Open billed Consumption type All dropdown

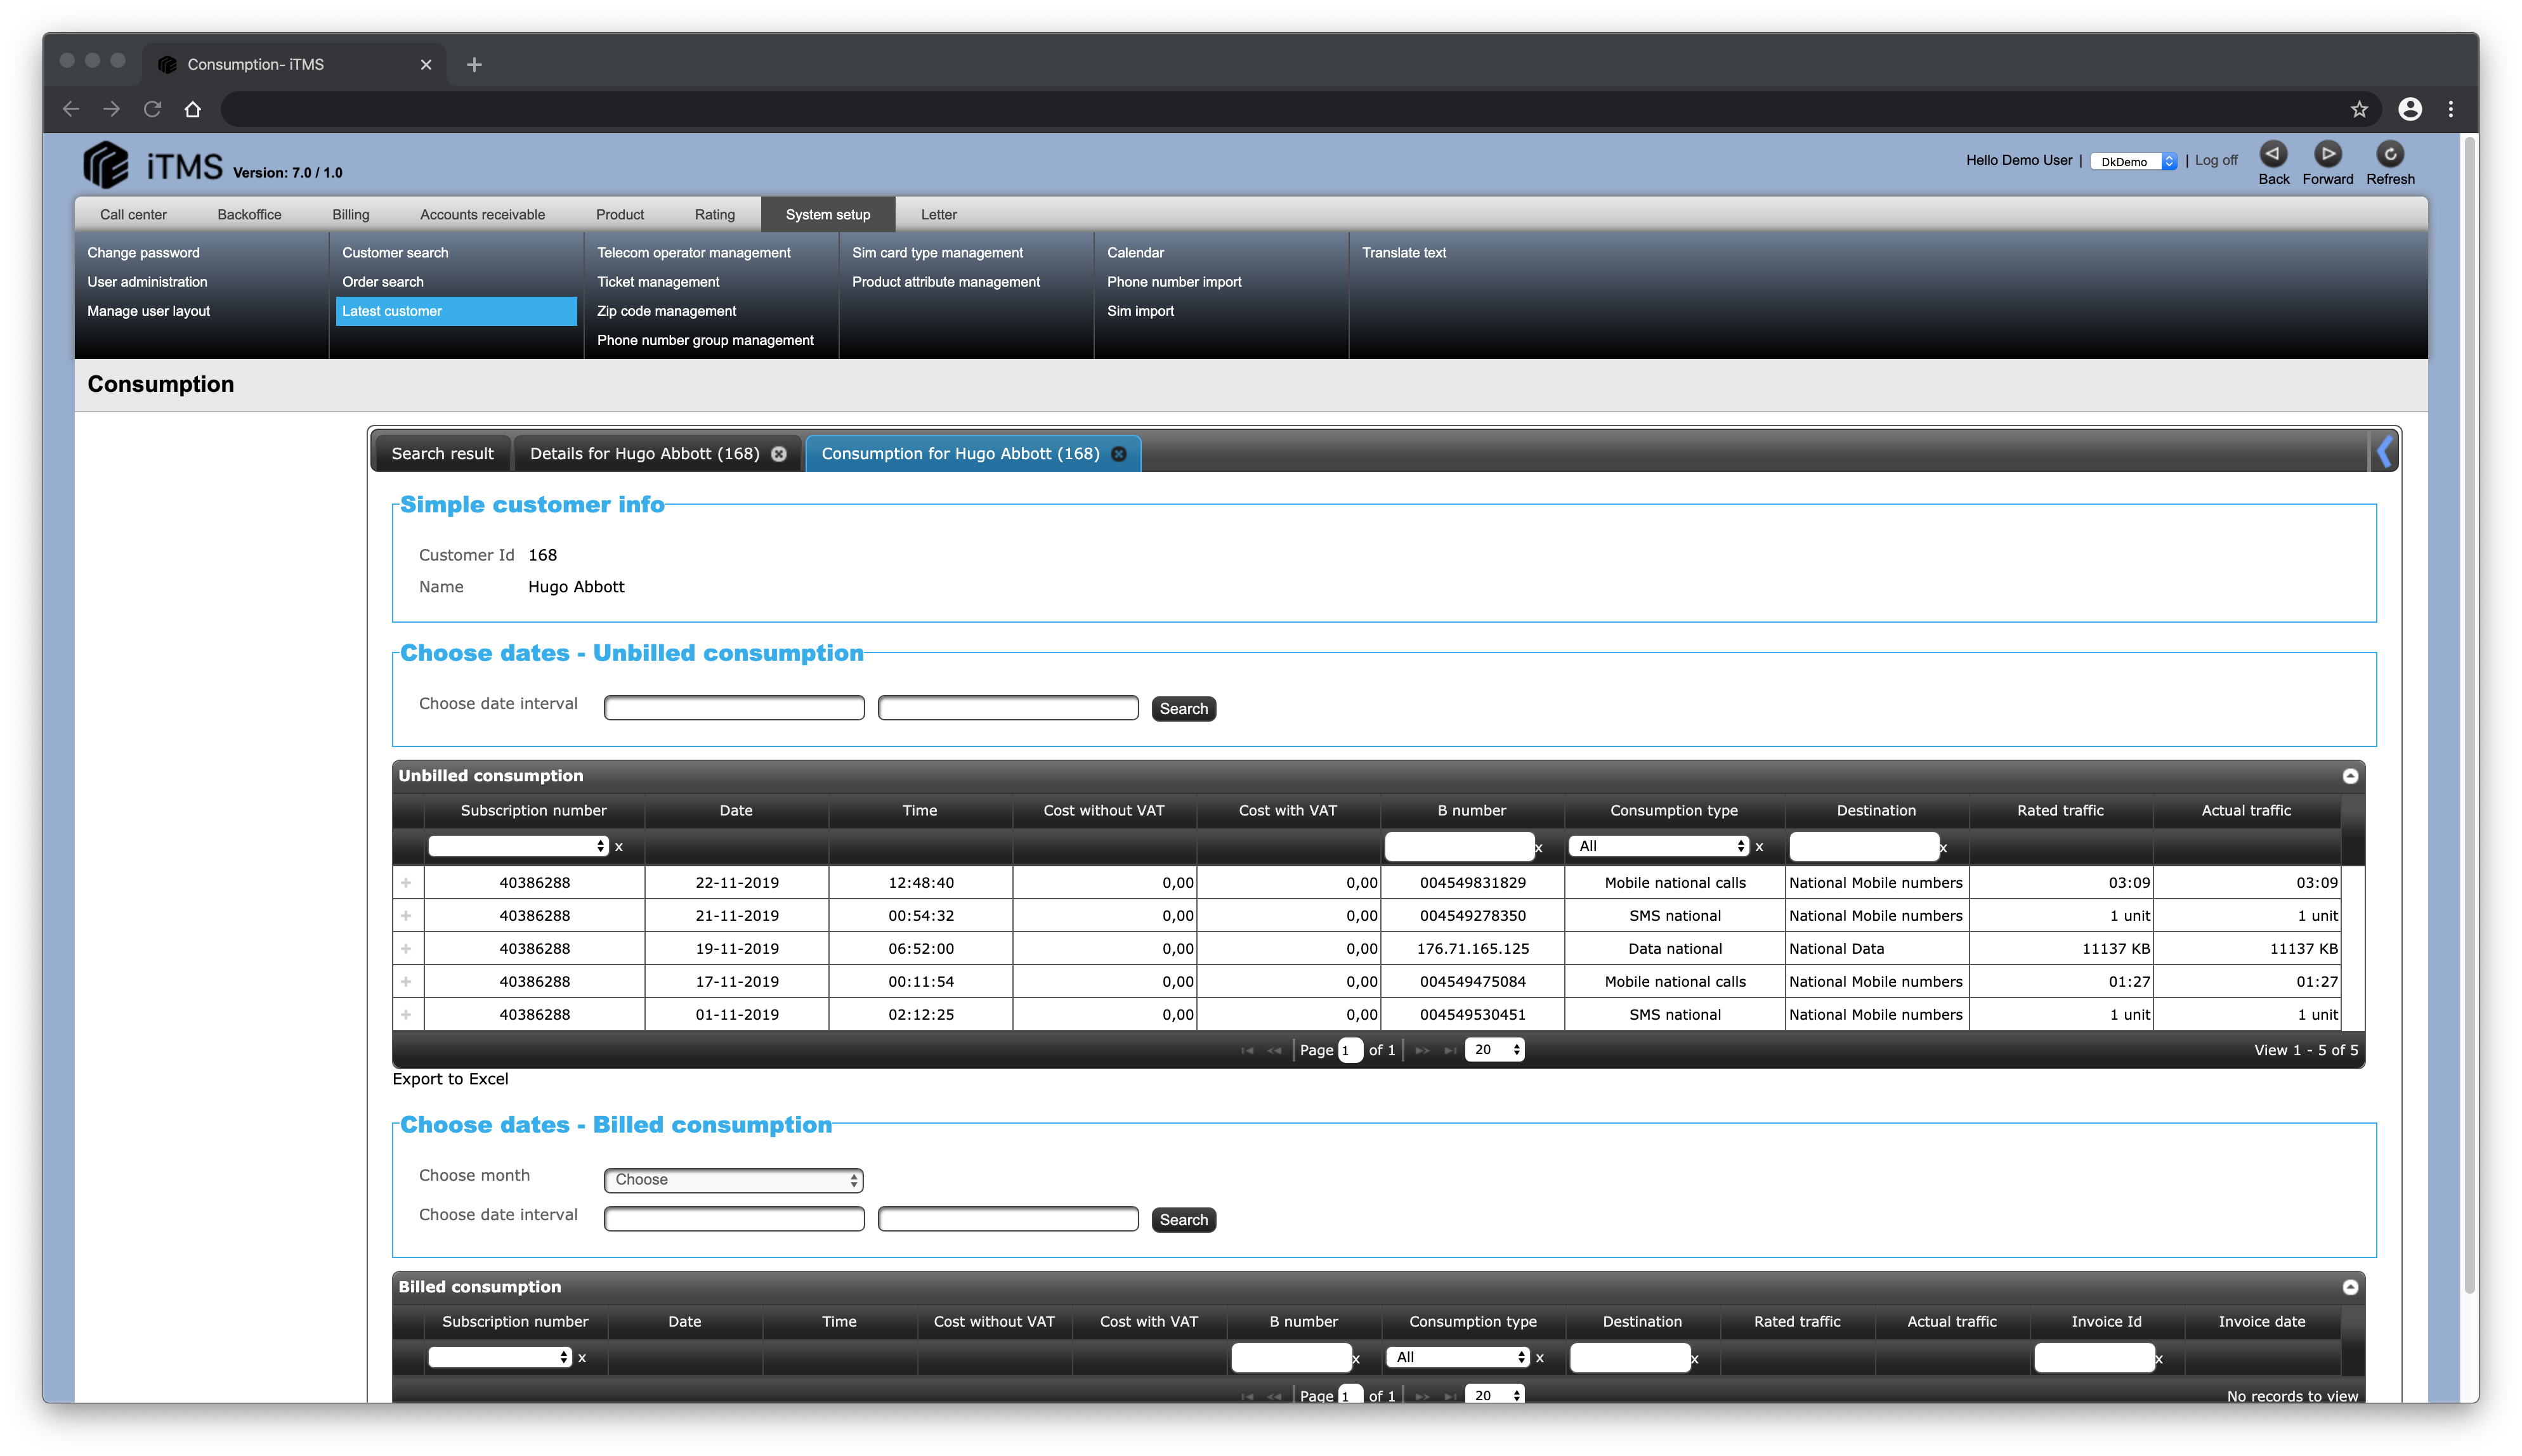click(x=1458, y=1357)
